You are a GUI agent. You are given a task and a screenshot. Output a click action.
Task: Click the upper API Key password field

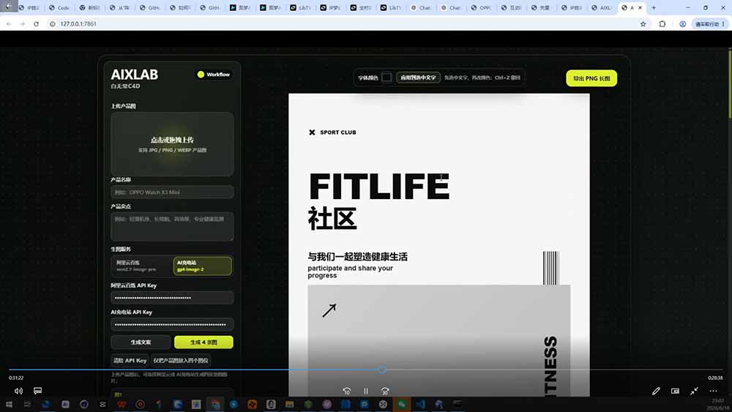click(x=172, y=297)
